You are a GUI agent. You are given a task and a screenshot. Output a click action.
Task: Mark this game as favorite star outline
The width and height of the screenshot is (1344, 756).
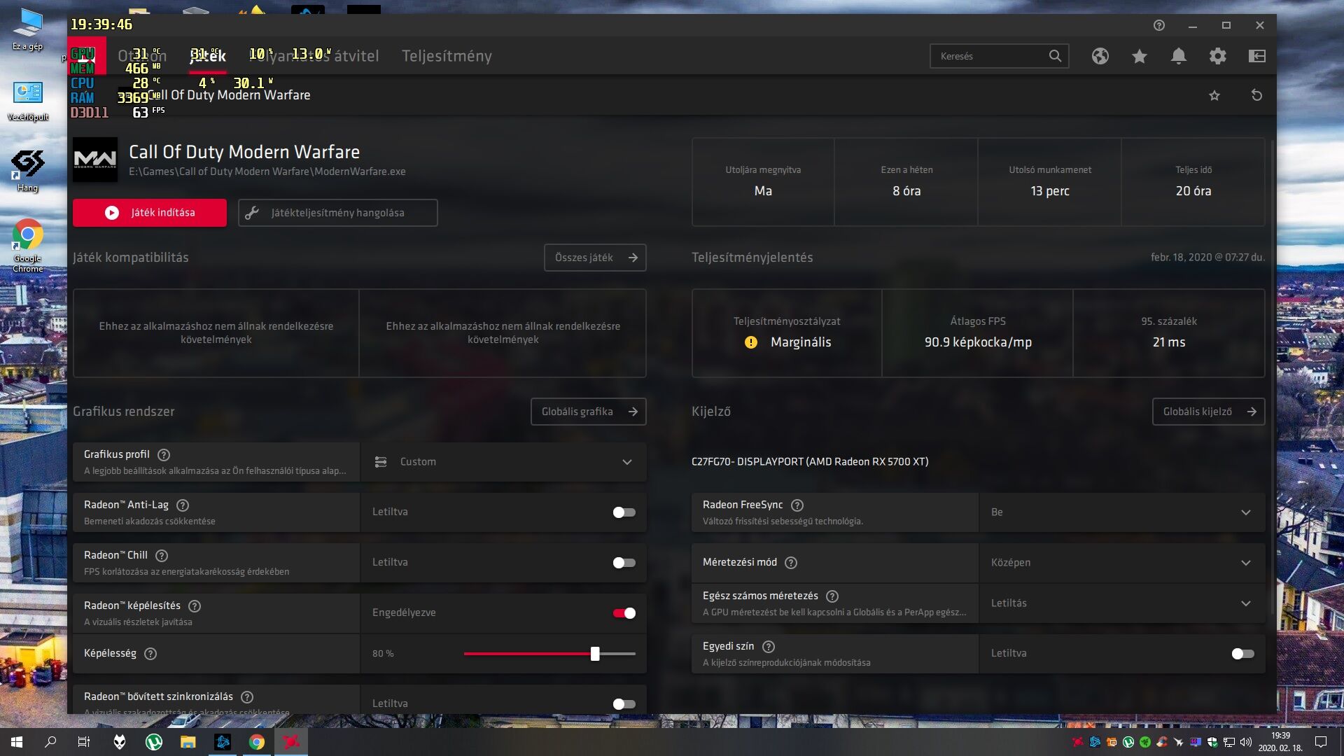(x=1214, y=95)
